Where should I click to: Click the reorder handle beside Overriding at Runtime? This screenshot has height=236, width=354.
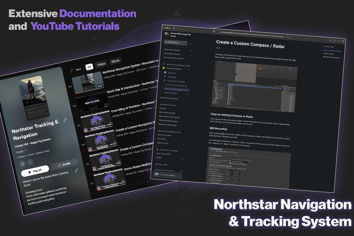point(78,125)
